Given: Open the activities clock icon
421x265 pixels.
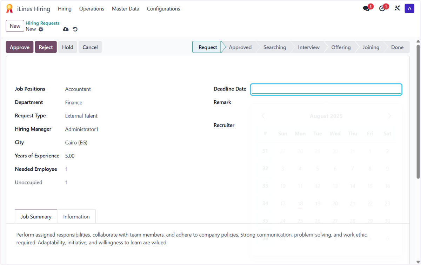Looking at the screenshot, I should 382,9.
